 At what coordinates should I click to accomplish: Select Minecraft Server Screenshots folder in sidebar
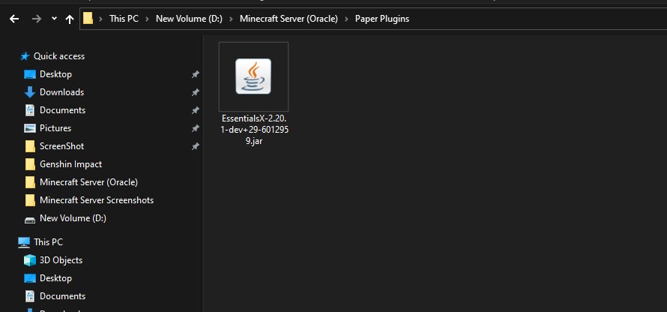(x=96, y=200)
